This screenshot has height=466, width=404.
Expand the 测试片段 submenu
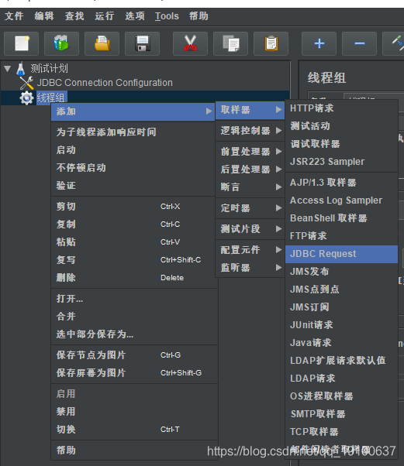click(250, 228)
